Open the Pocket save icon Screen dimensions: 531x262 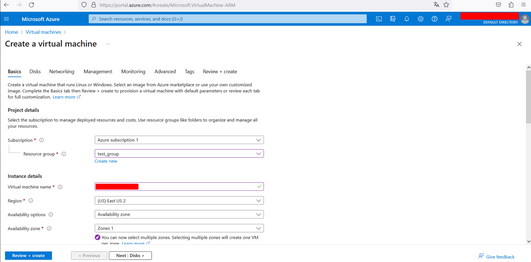(499, 5)
